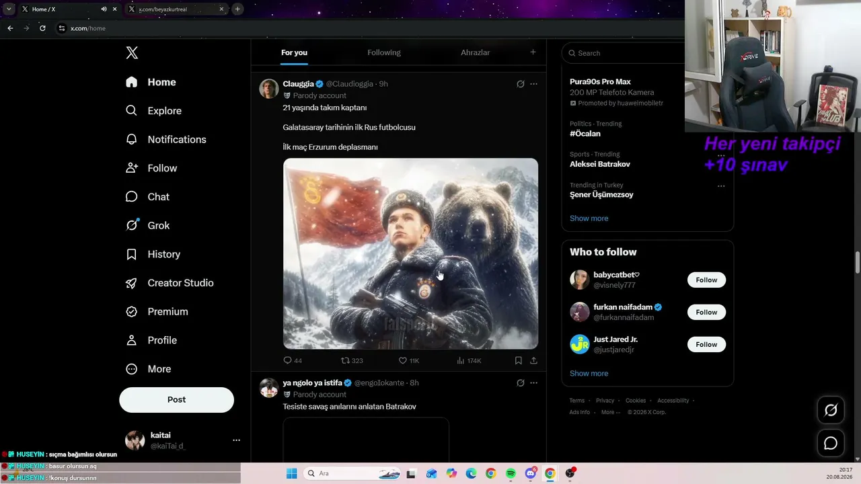Open Grok in the sidebar
This screenshot has height=484, width=861.
[147, 226]
